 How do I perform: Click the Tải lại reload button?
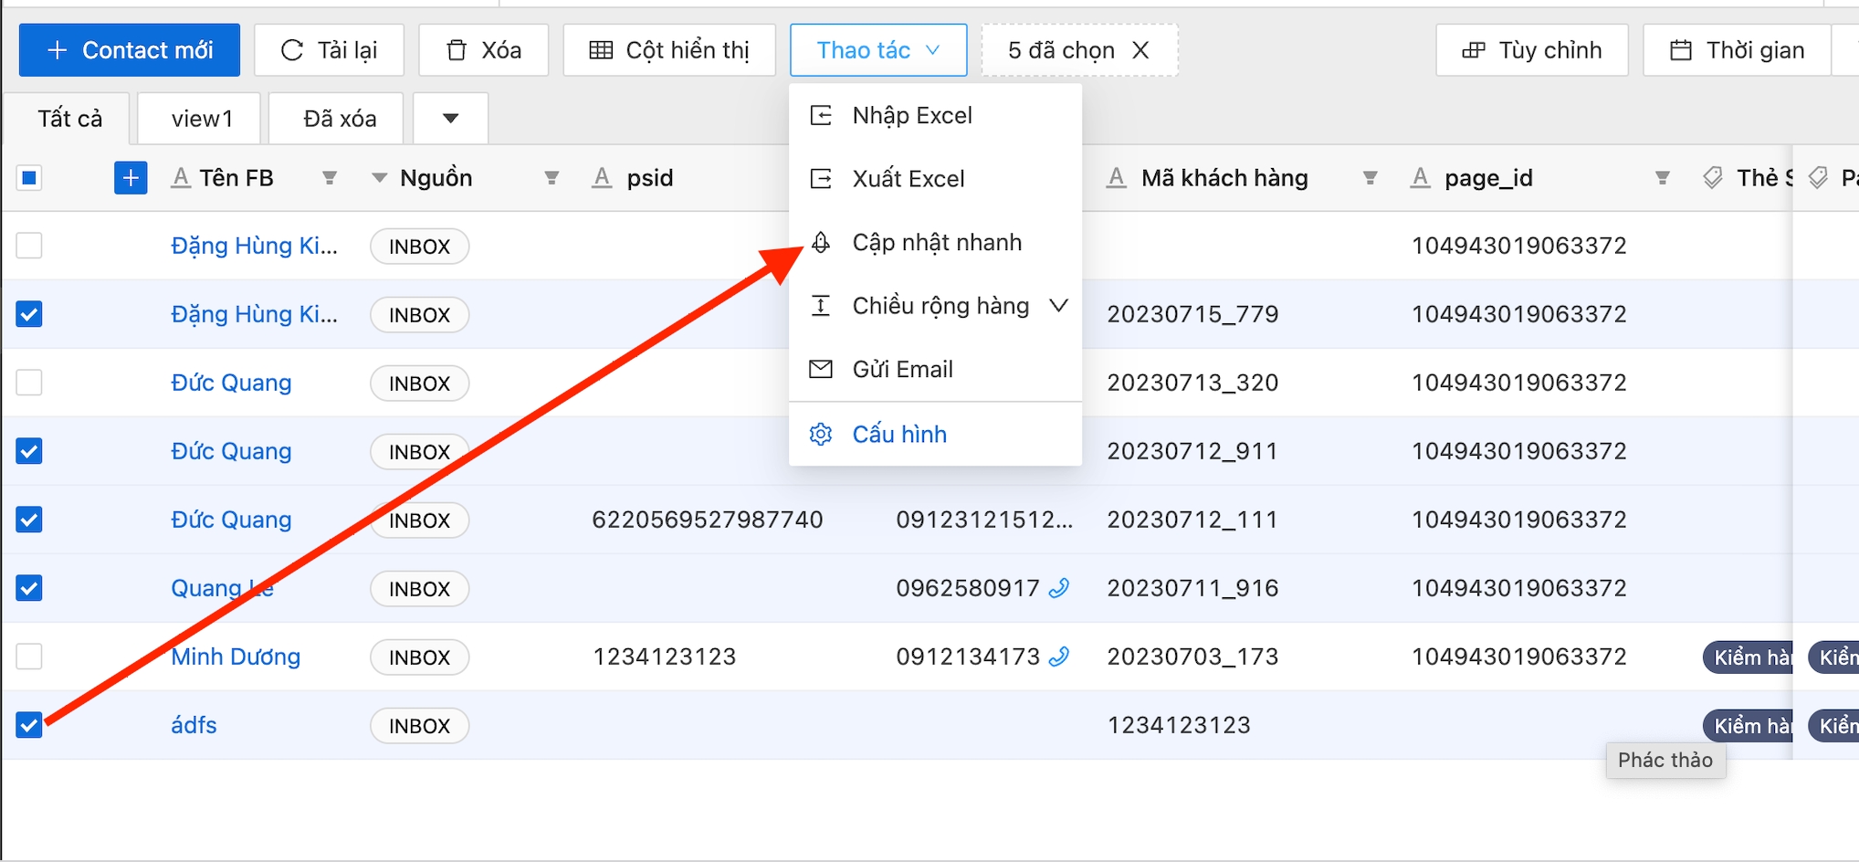(329, 50)
